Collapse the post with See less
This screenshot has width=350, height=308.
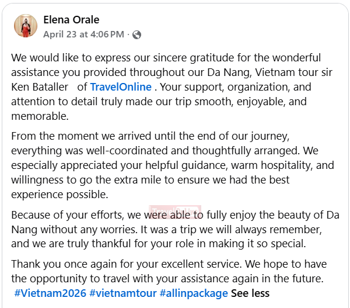tap(250, 293)
